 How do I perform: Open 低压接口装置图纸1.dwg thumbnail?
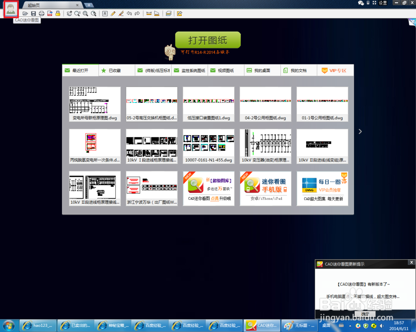pyautogui.click(x=208, y=104)
